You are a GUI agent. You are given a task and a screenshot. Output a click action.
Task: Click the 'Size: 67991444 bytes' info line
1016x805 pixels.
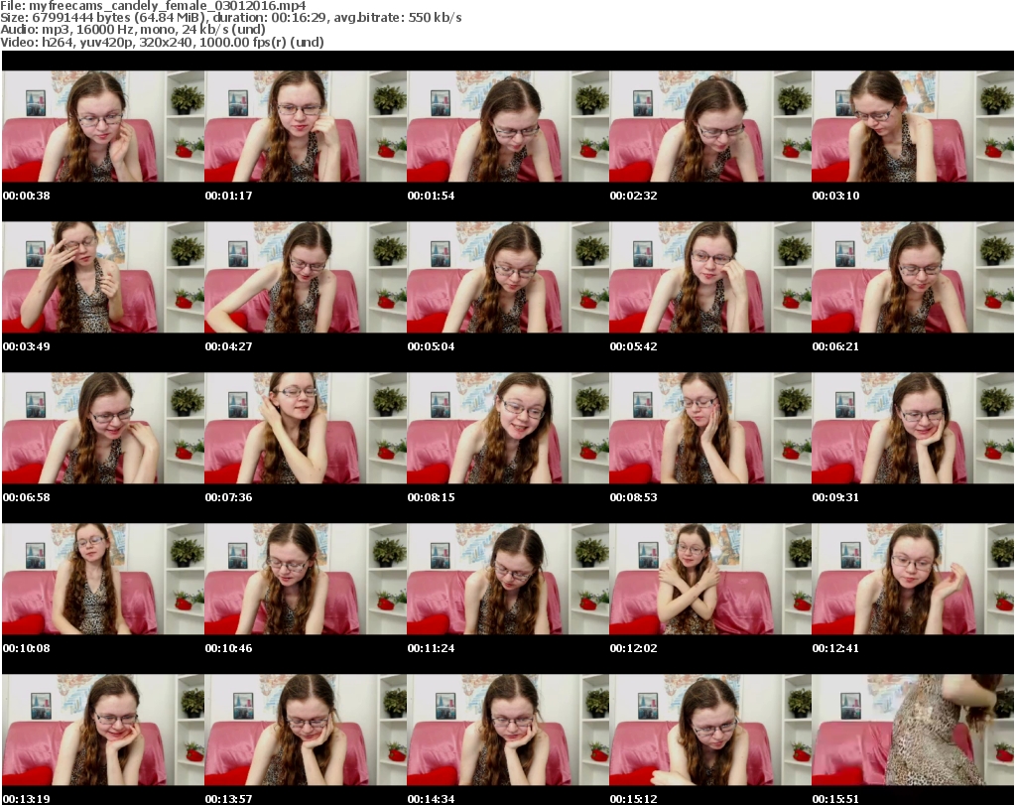[x=230, y=18]
